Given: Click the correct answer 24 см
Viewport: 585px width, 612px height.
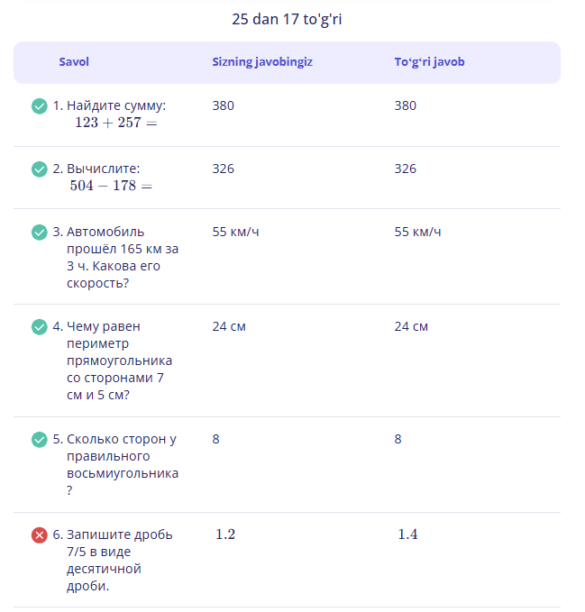Looking at the screenshot, I should (411, 326).
